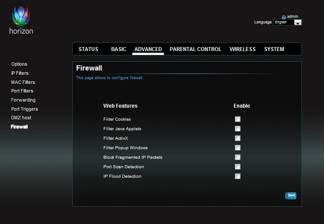Select Port Triggers in sidebar
Image resolution: width=324 pixels, height=224 pixels.
tap(25, 109)
